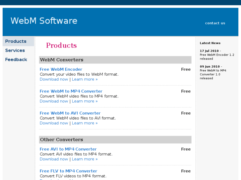Viewport: 241px width, 180px height.
Task: Click the WebM Converters section header
Action: [115, 60]
